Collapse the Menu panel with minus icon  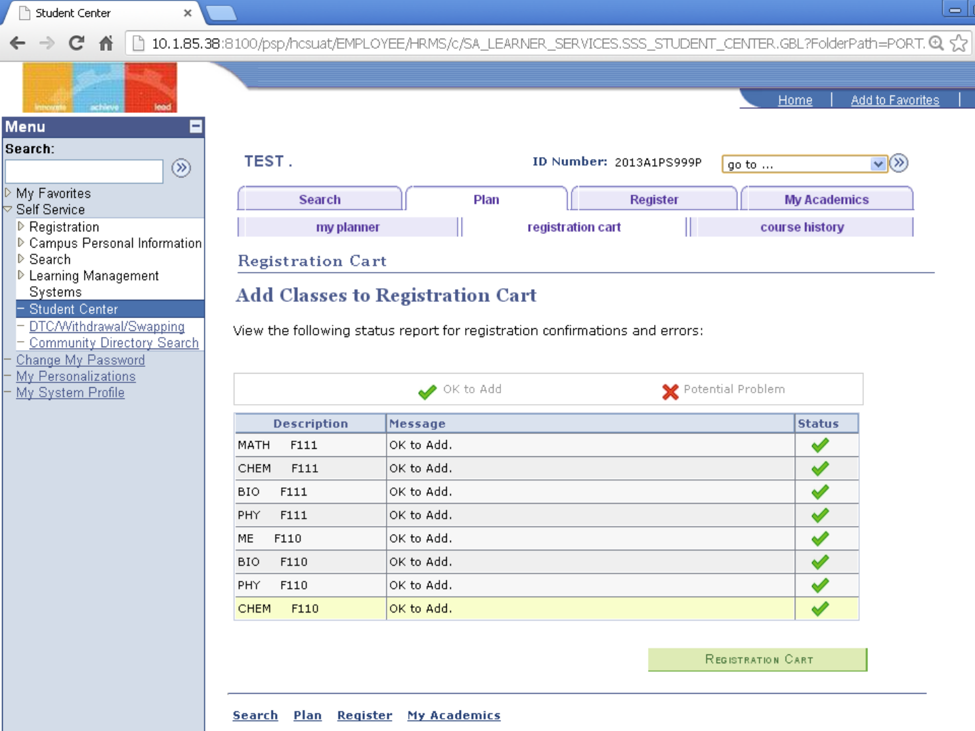(196, 127)
